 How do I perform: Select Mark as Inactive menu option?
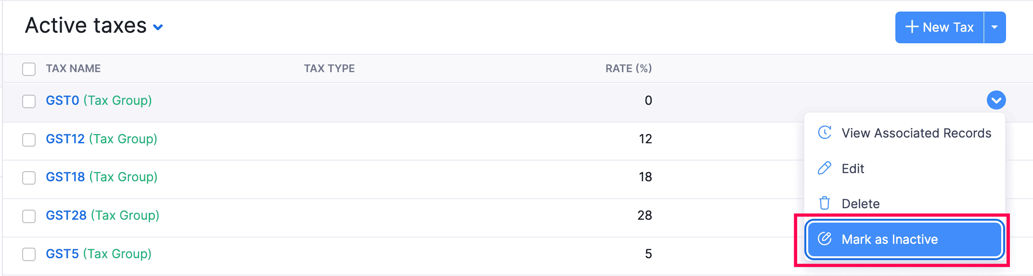click(890, 239)
